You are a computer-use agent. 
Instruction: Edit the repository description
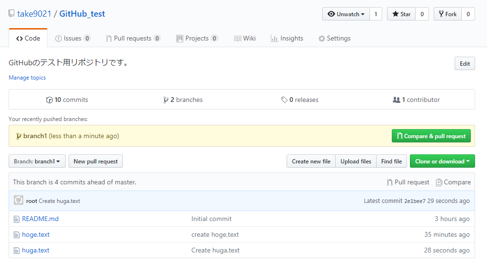[x=465, y=63]
